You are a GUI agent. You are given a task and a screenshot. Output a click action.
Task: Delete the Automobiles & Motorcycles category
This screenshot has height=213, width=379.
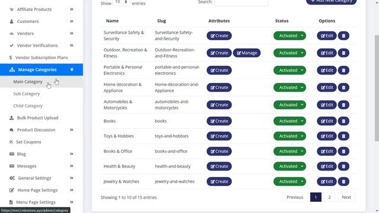click(343, 105)
